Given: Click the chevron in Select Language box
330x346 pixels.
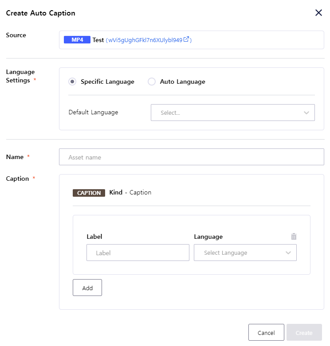Looking at the screenshot, I should pos(288,253).
